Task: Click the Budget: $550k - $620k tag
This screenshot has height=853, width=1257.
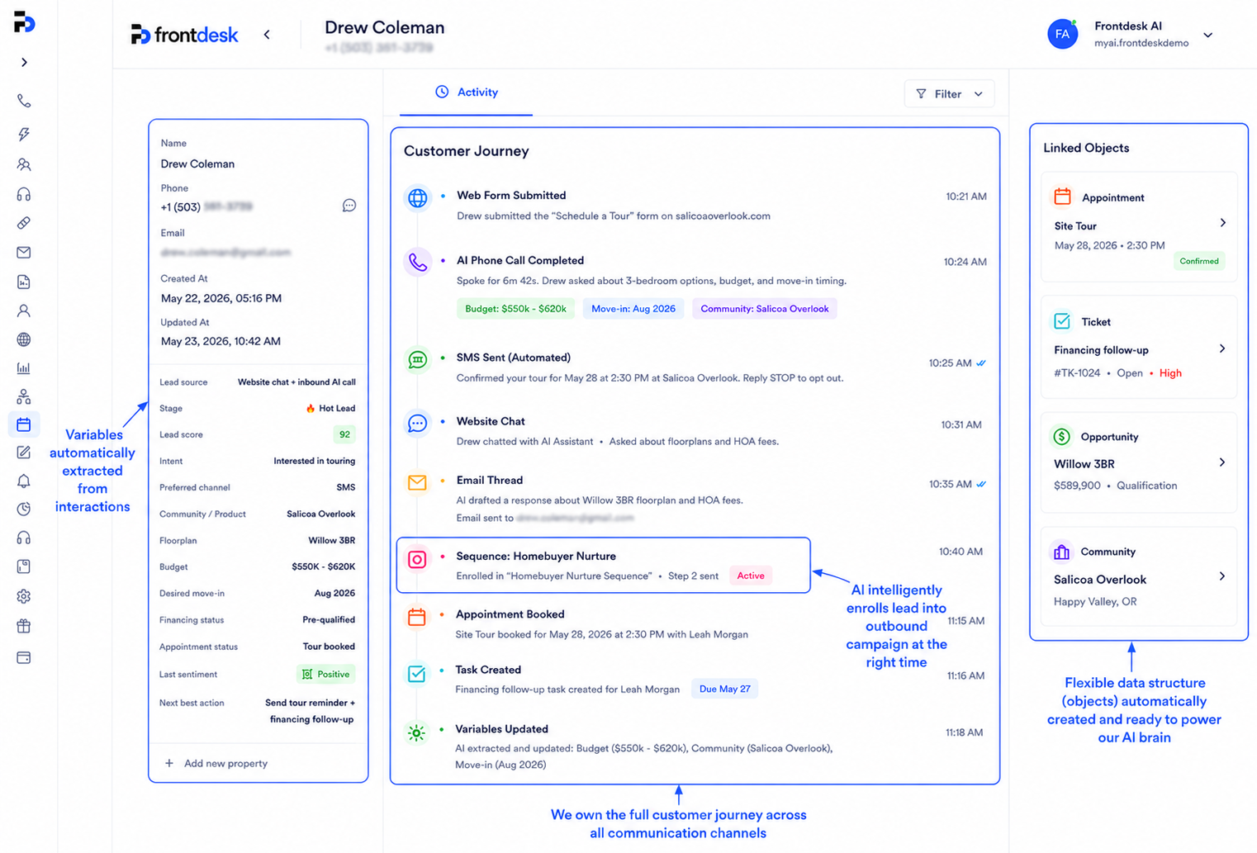Action: [x=515, y=309]
